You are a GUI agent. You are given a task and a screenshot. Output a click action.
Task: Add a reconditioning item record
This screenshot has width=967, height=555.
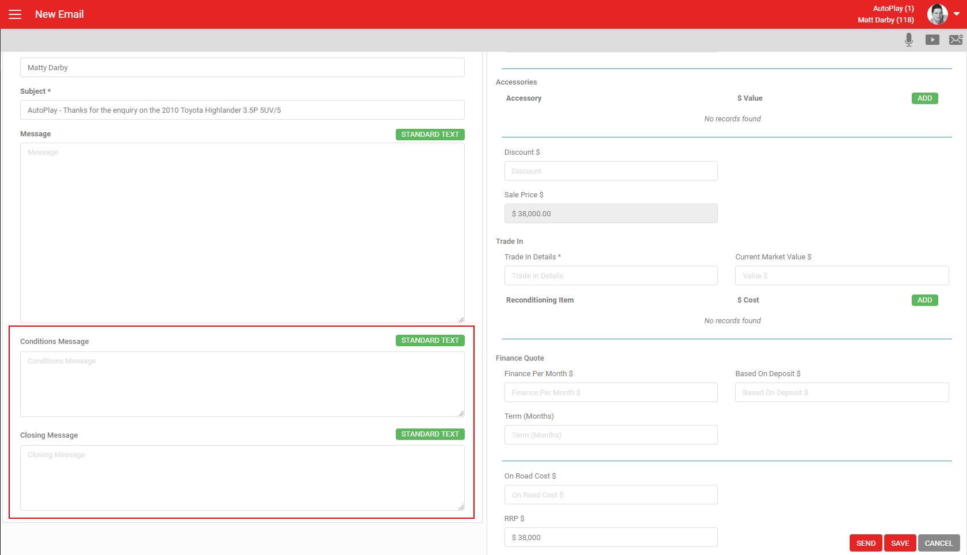(x=925, y=300)
